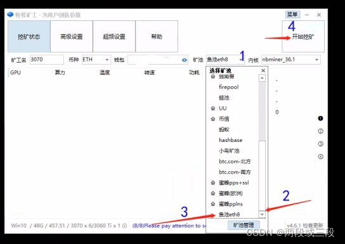
Task: Switch to 高级设置 tab
Action: pyautogui.click(x=72, y=37)
